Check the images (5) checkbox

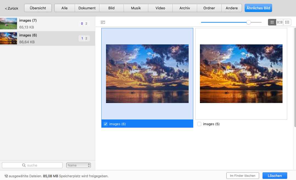tap(199, 124)
